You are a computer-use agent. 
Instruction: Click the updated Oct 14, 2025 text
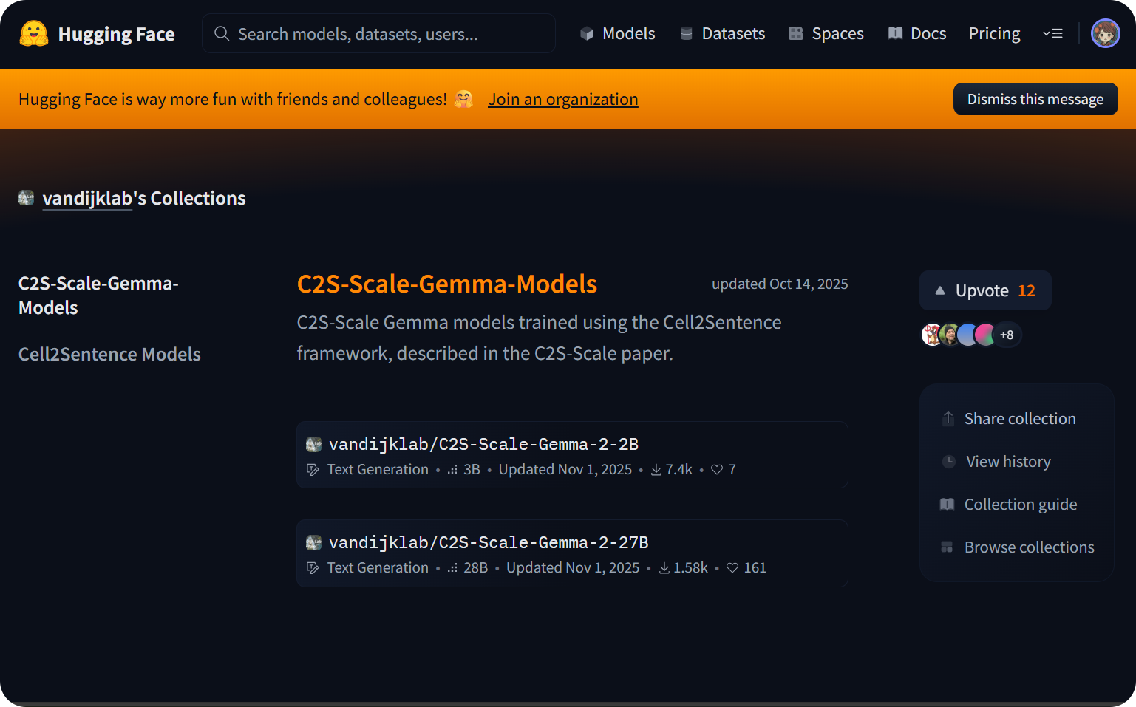coord(780,284)
